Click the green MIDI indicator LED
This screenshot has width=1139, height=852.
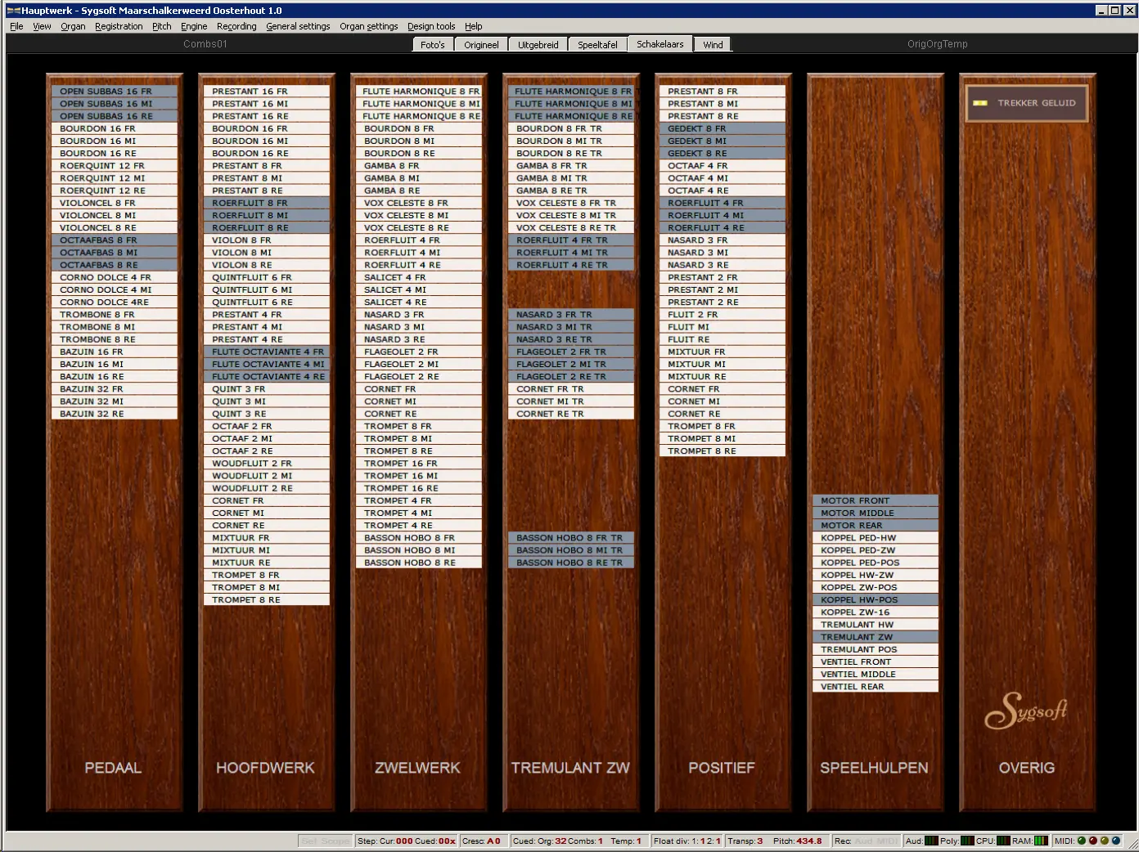pos(1081,841)
